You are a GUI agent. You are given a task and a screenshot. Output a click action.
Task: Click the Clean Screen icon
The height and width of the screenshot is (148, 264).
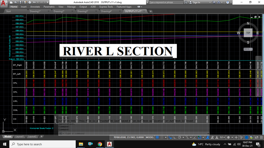point(257,138)
